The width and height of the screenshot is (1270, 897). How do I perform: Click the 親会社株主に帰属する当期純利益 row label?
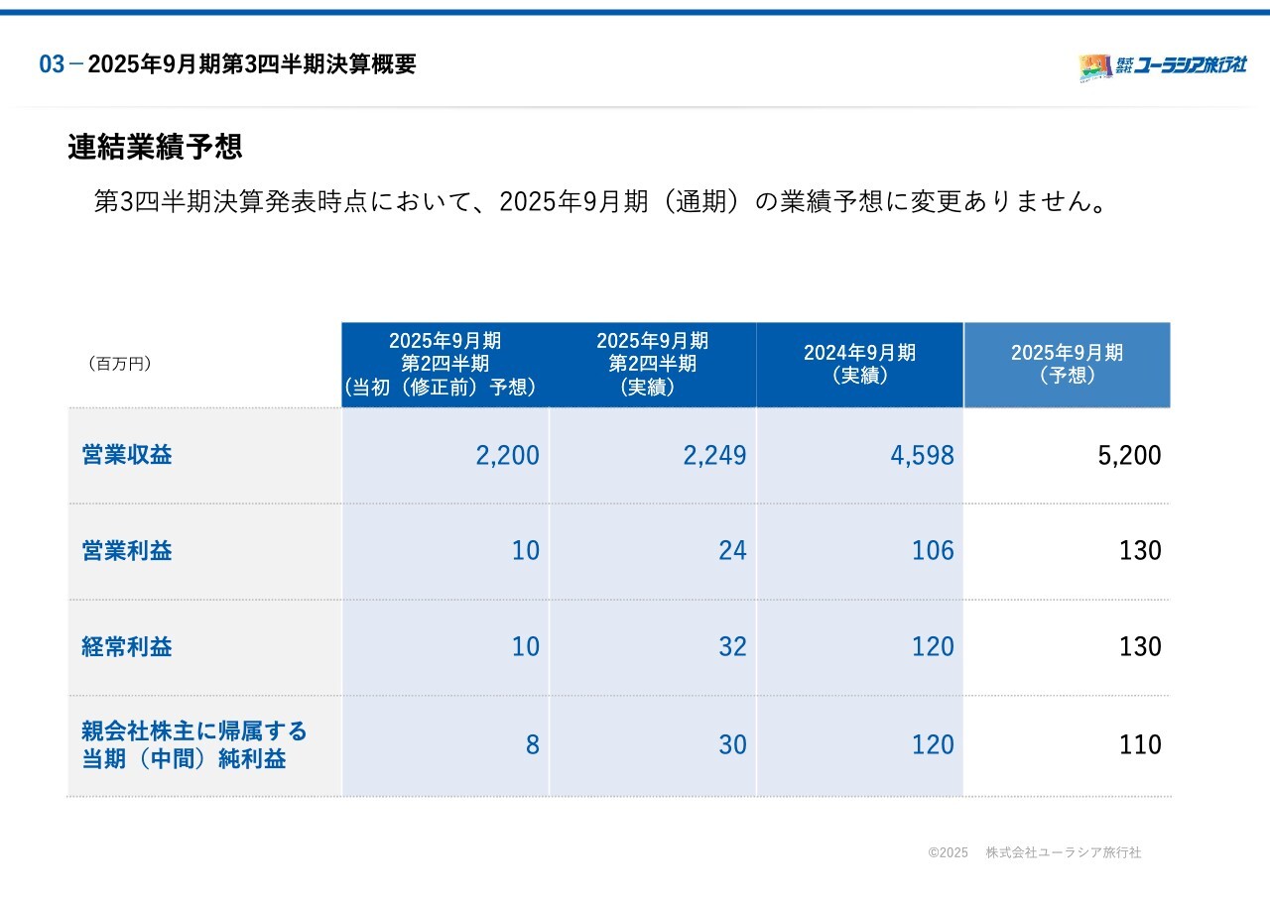194,745
